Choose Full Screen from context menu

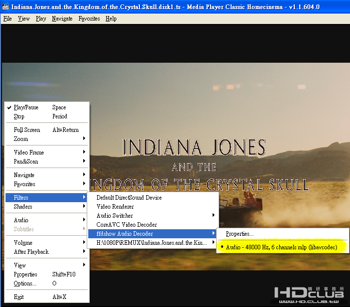coord(47,130)
